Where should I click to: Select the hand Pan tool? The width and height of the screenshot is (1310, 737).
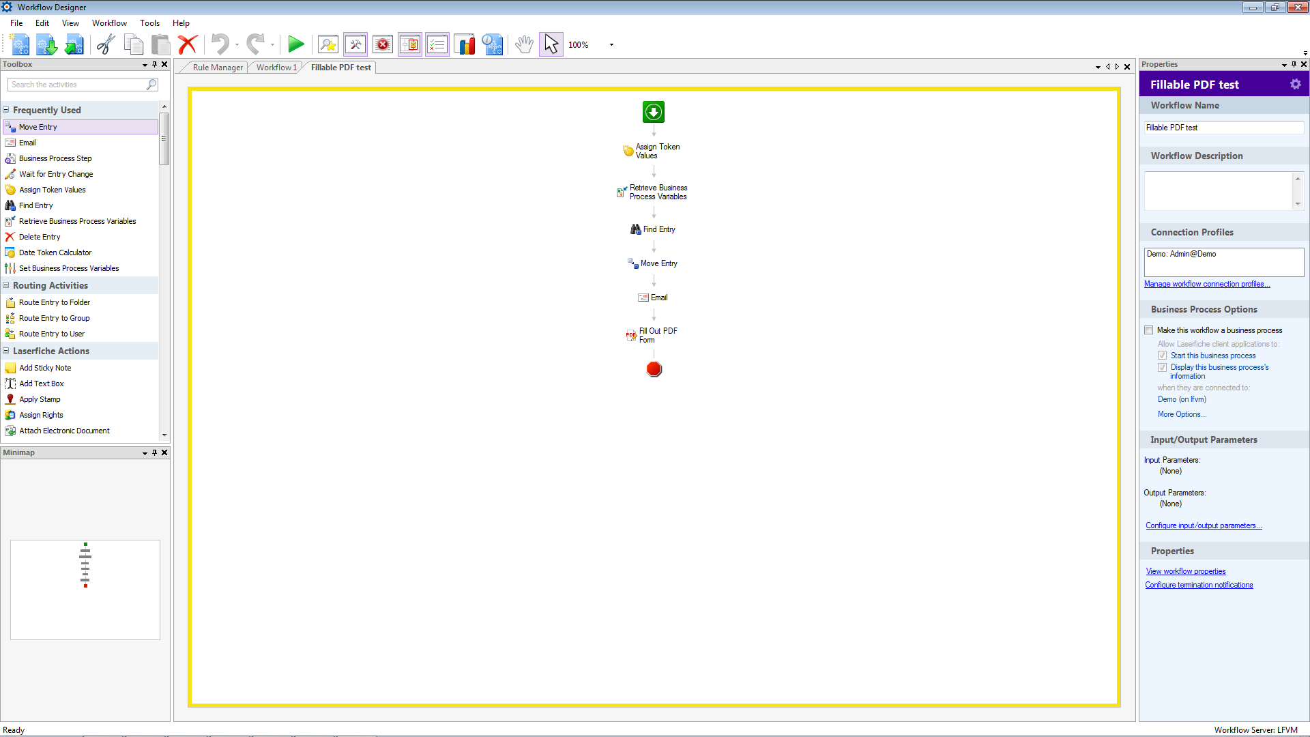click(x=523, y=45)
